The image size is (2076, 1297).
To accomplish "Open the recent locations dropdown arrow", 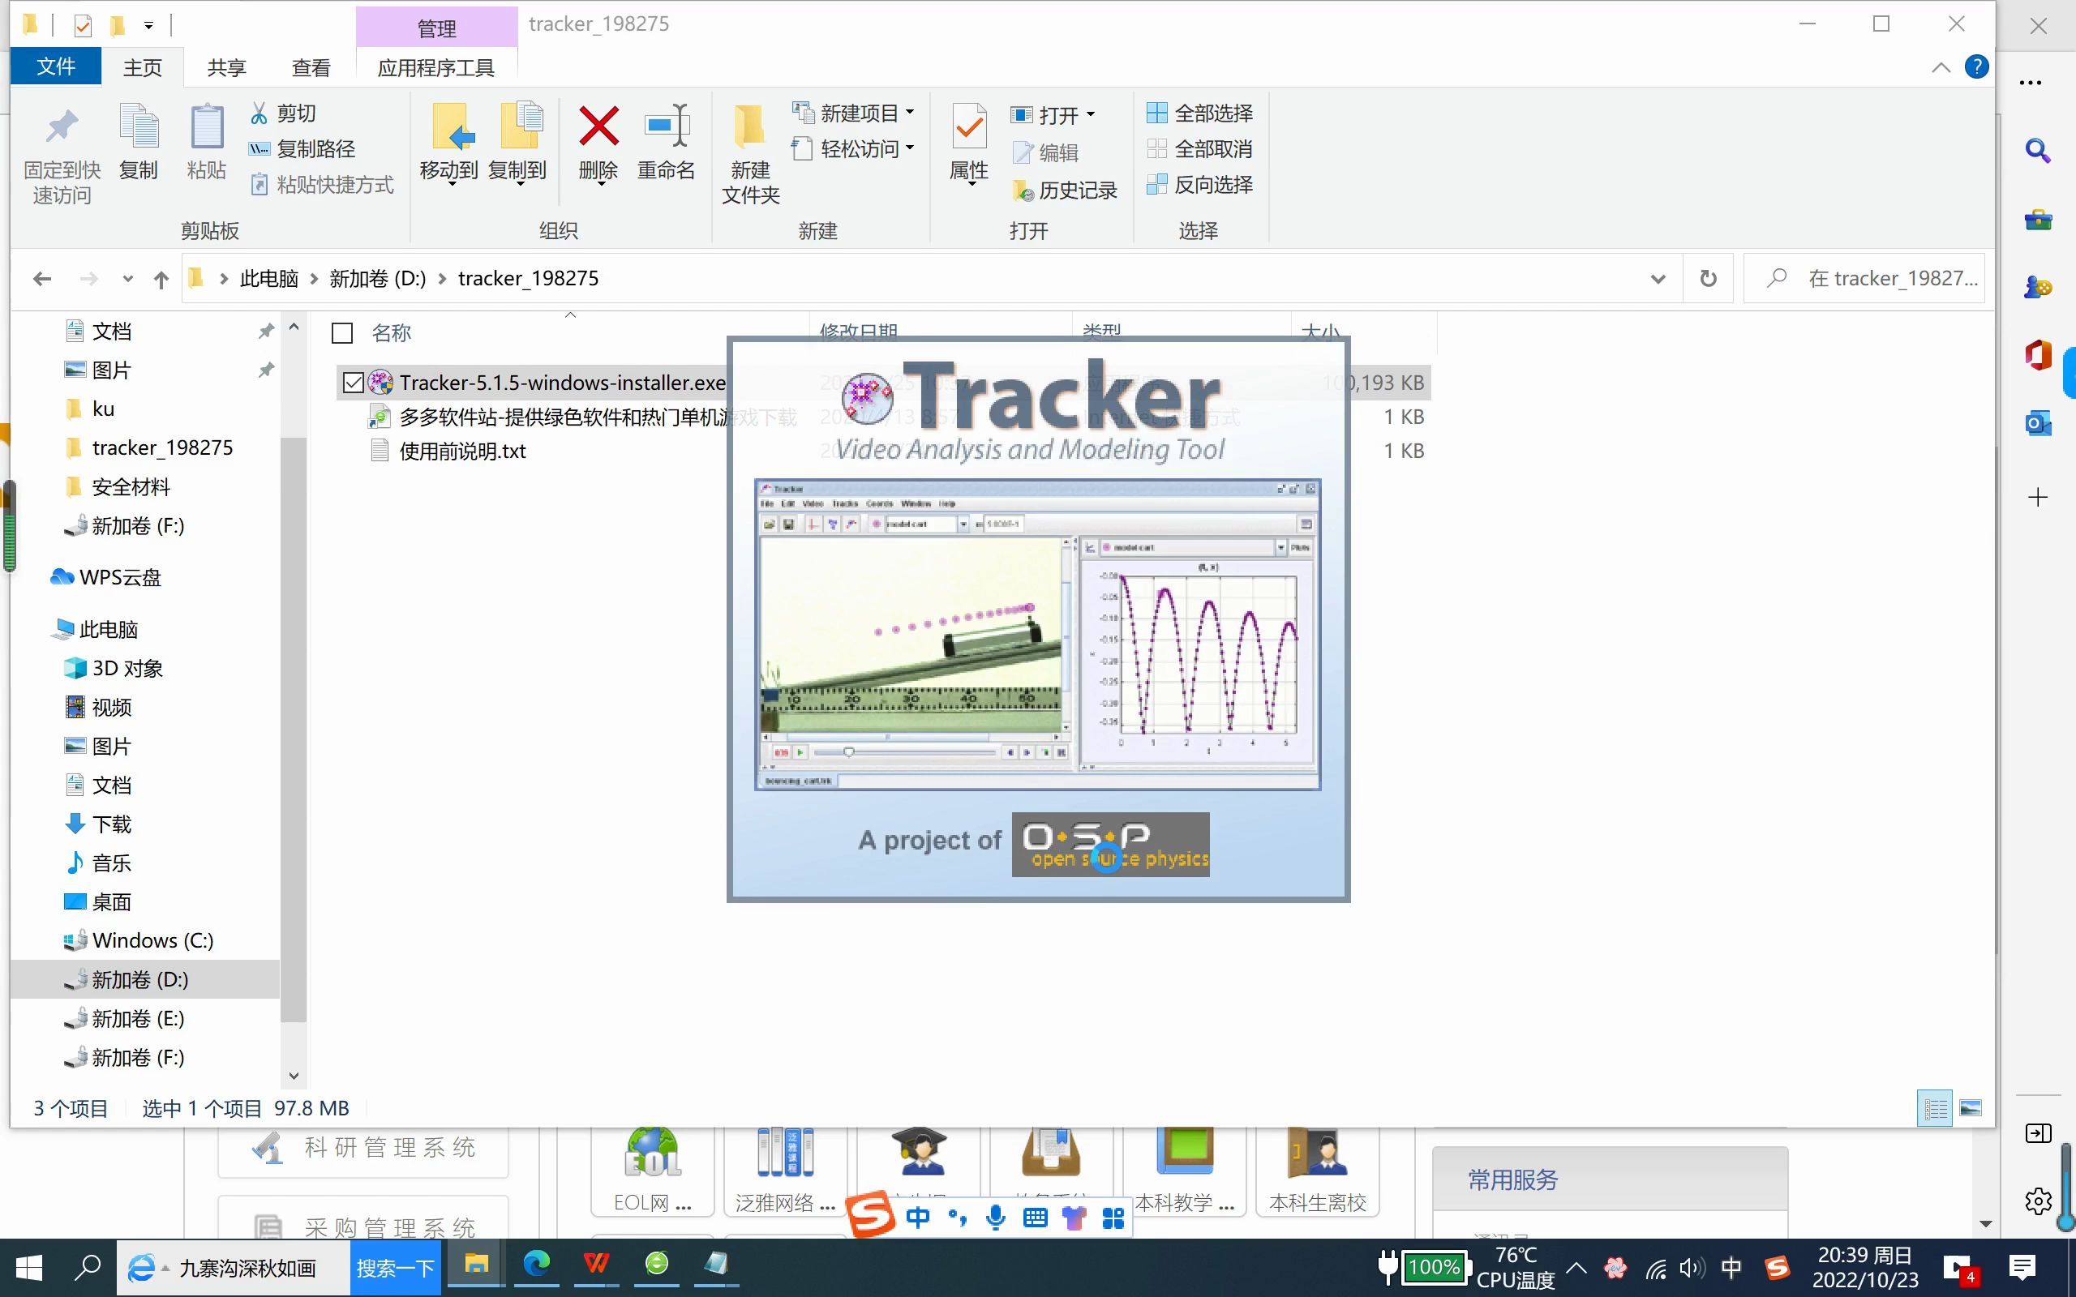I will pos(128,279).
